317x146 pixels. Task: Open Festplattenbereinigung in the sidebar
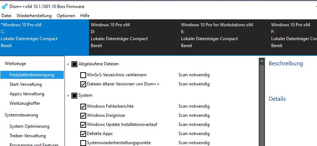(x=32, y=75)
